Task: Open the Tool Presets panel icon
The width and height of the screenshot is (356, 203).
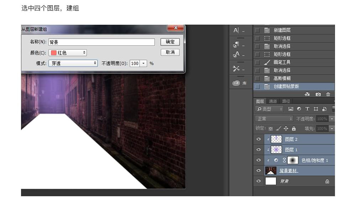Action: 236,68
